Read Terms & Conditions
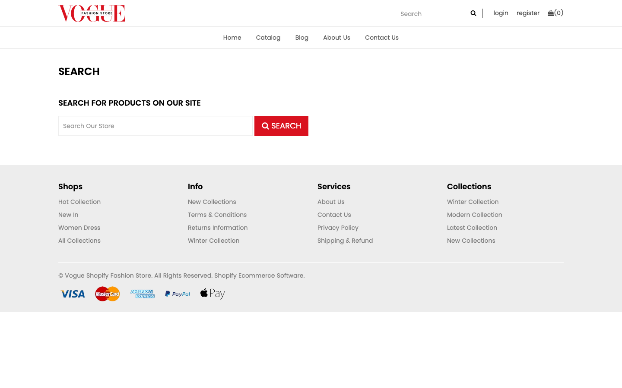 (217, 215)
